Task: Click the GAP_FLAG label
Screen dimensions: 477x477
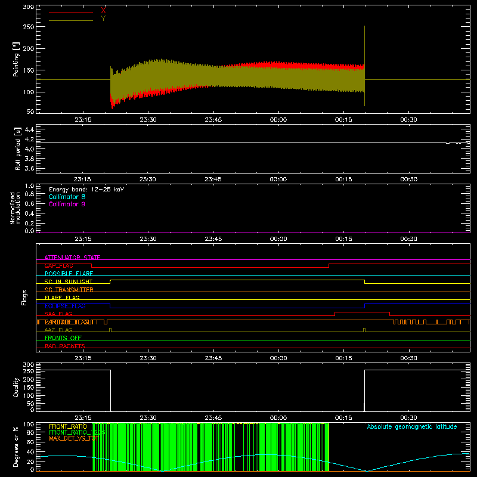Action: click(x=58, y=265)
